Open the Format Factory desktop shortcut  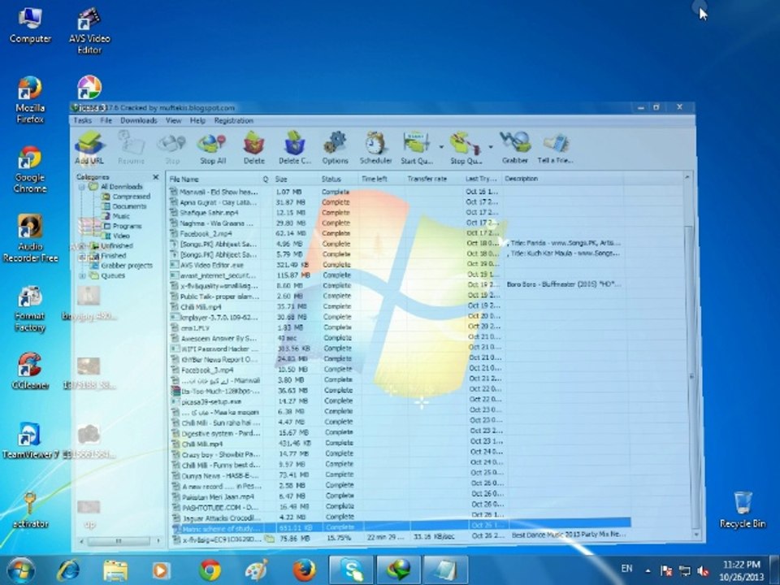click(x=30, y=309)
